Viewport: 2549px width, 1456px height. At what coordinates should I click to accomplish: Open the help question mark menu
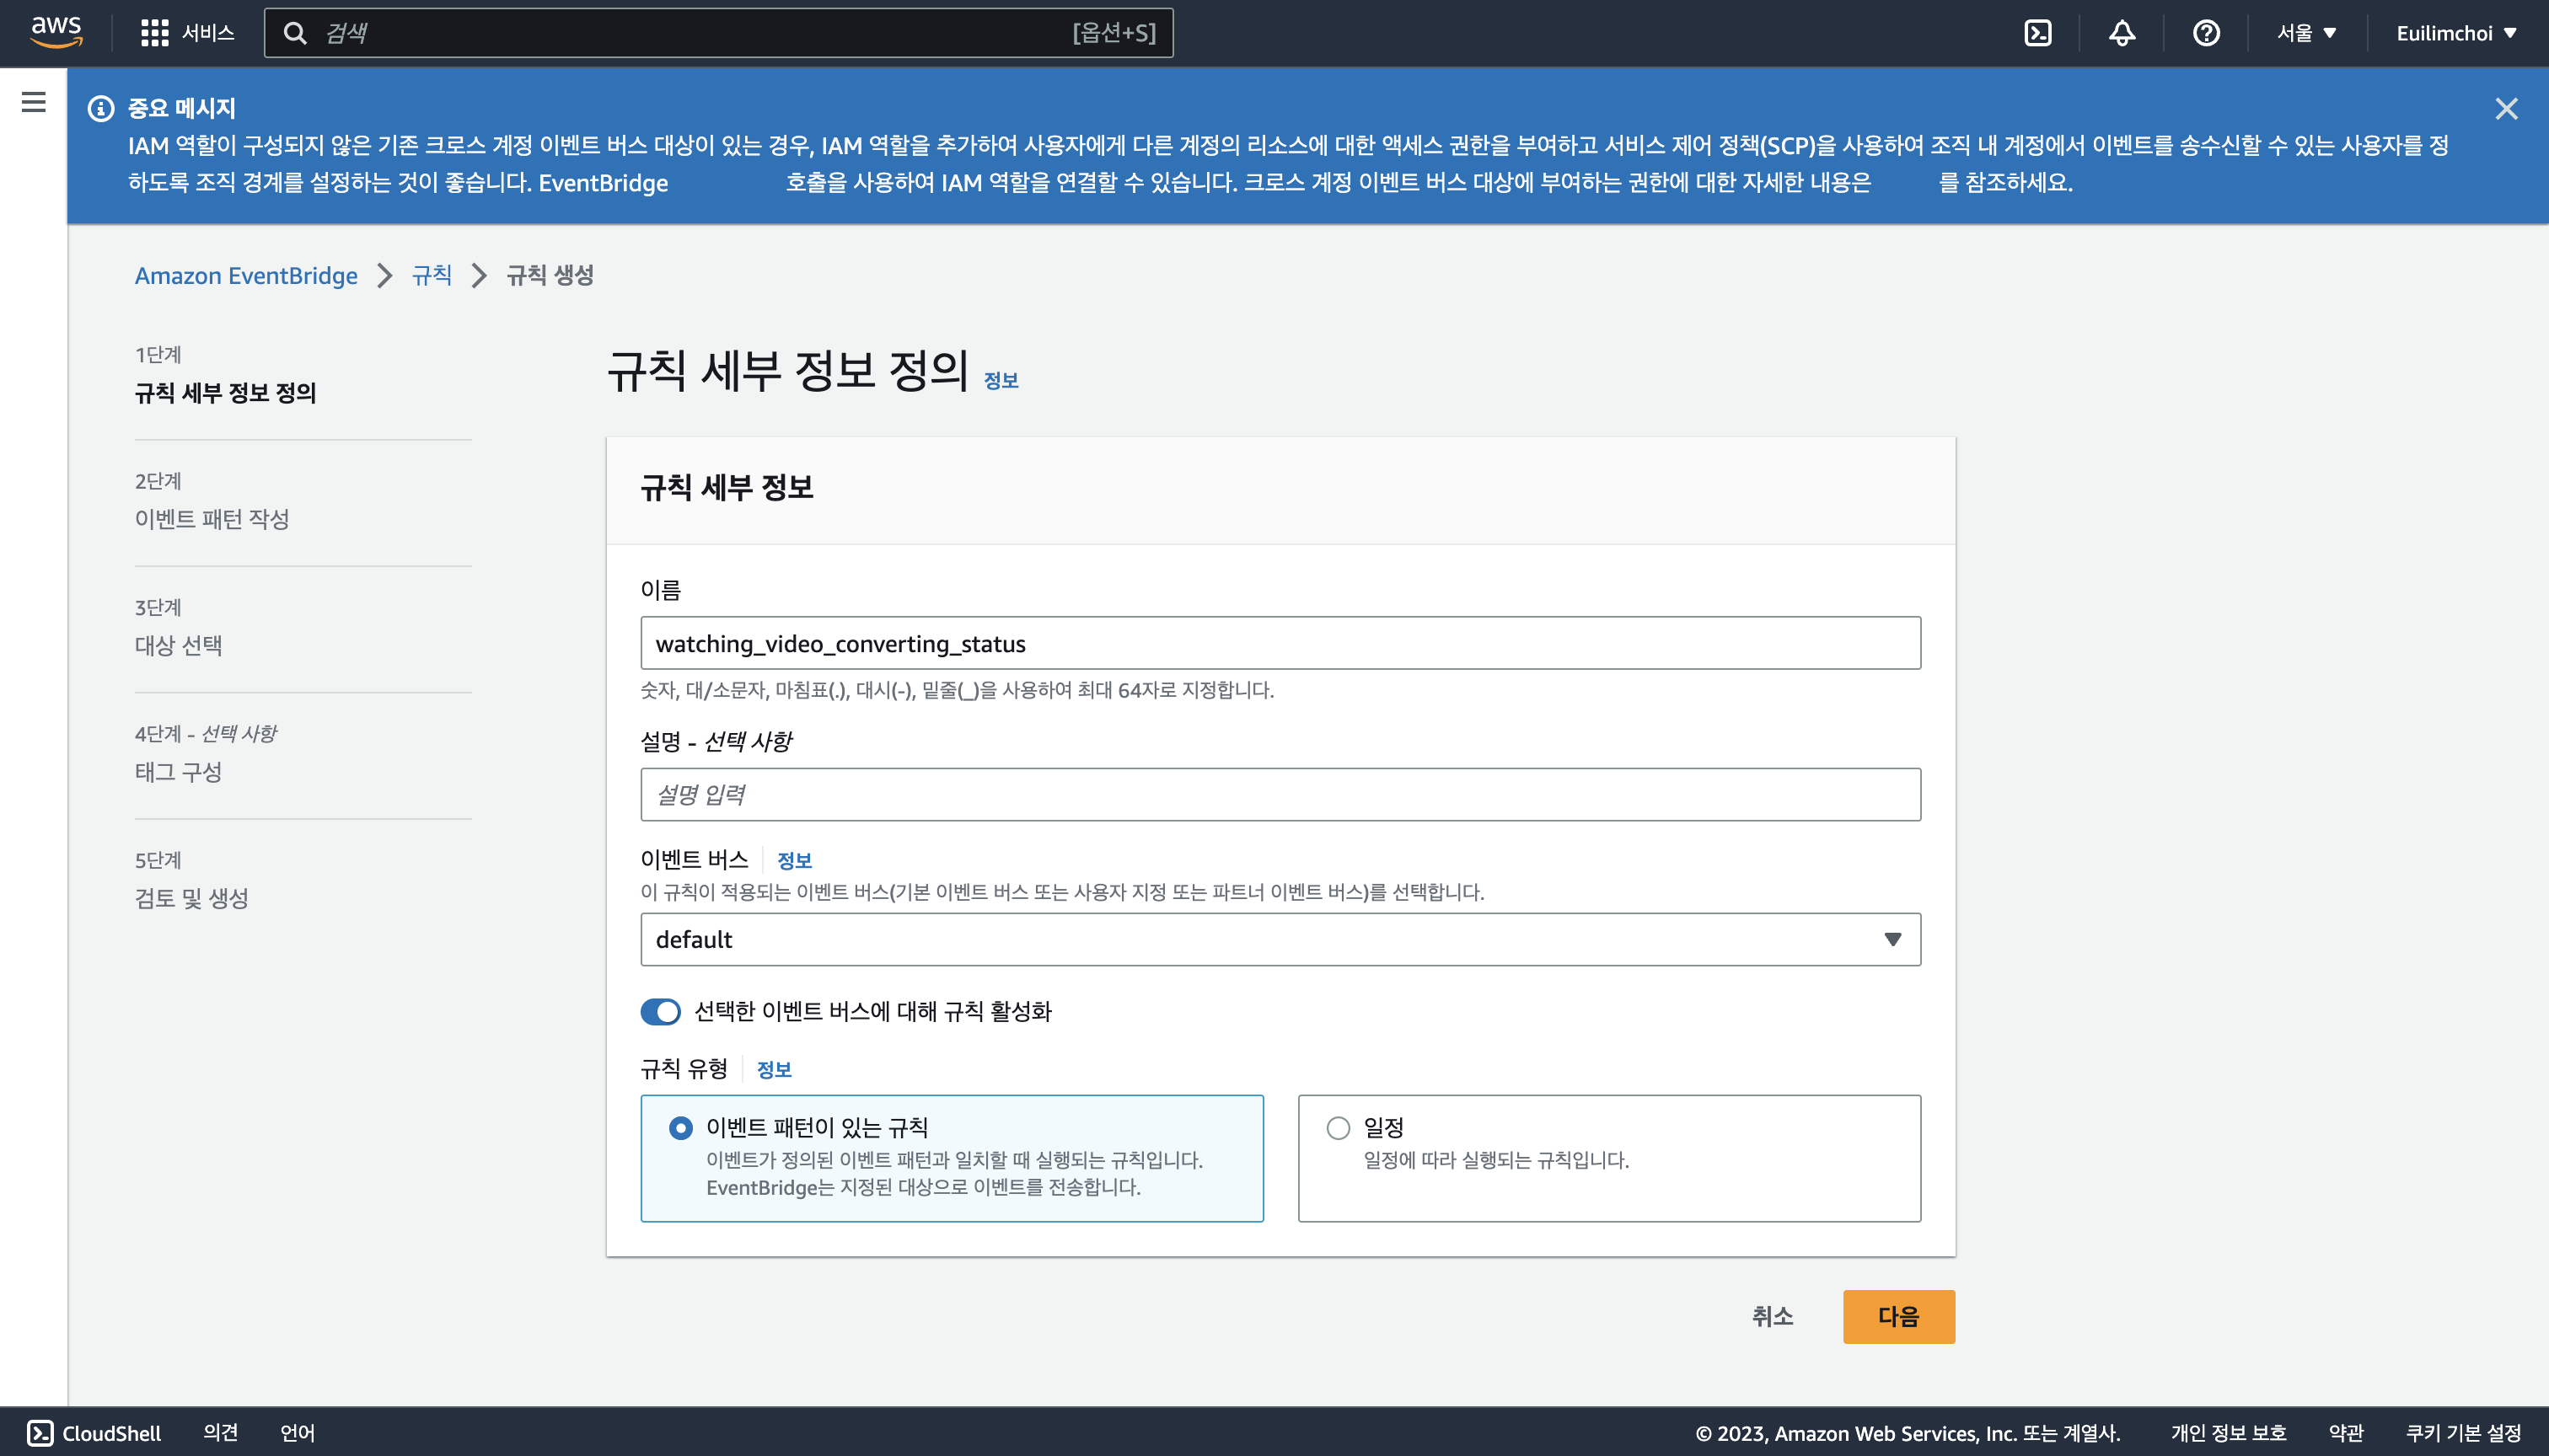(x=2206, y=33)
